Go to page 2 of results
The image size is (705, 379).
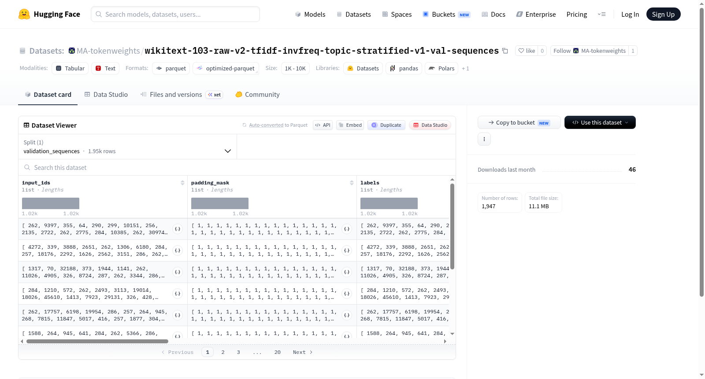pos(223,352)
